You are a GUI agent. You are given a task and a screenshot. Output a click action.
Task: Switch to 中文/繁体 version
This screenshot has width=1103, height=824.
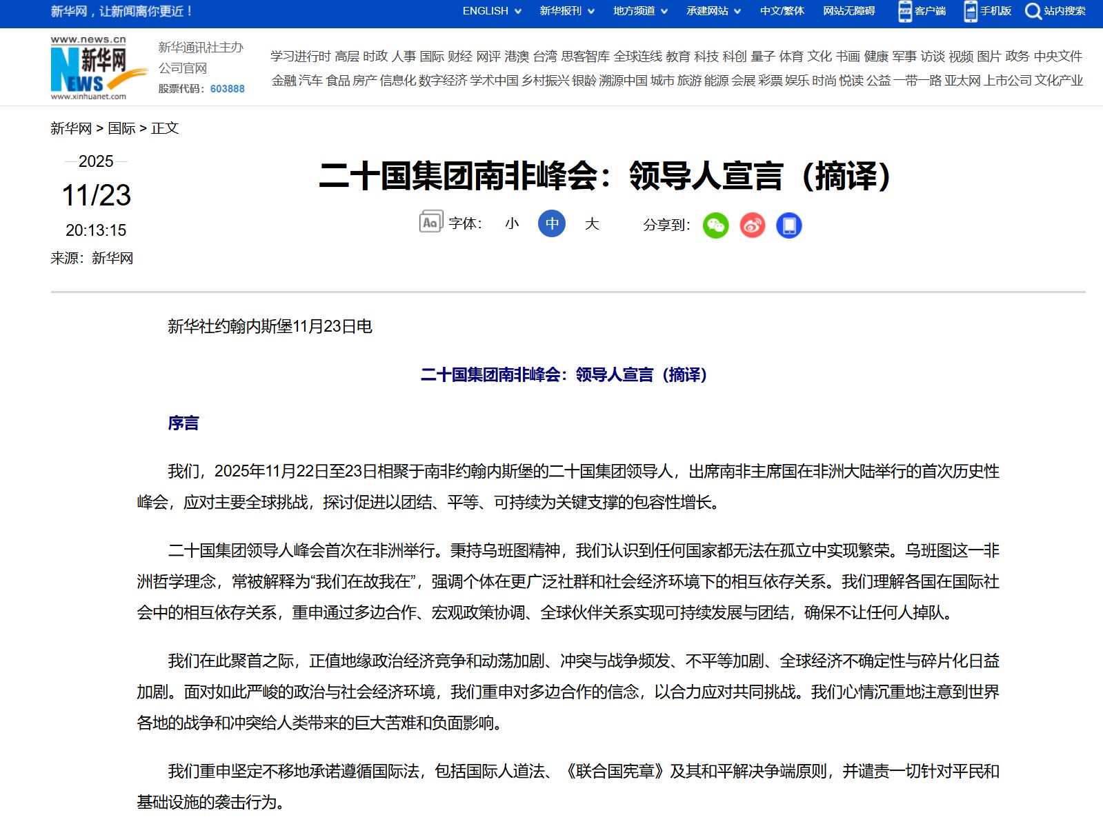(782, 11)
